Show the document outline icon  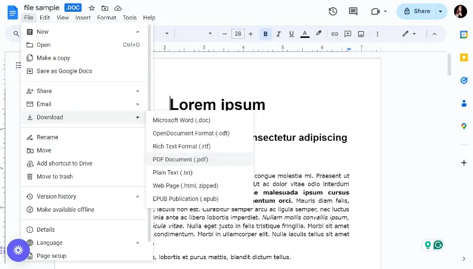point(18,65)
